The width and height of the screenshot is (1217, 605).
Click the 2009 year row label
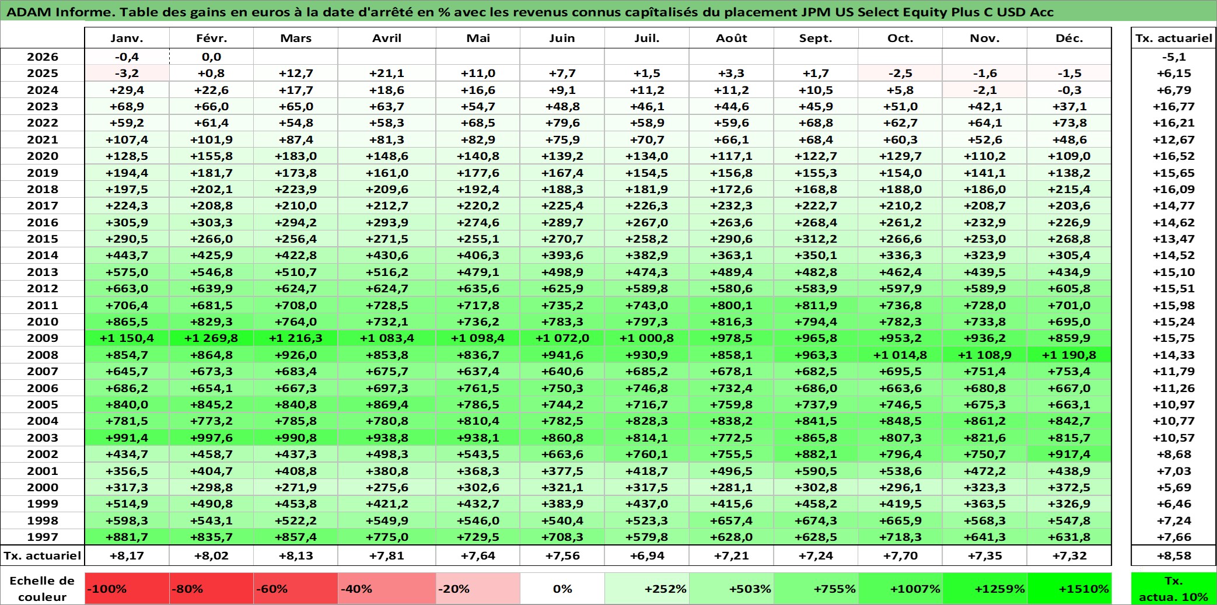click(x=42, y=338)
